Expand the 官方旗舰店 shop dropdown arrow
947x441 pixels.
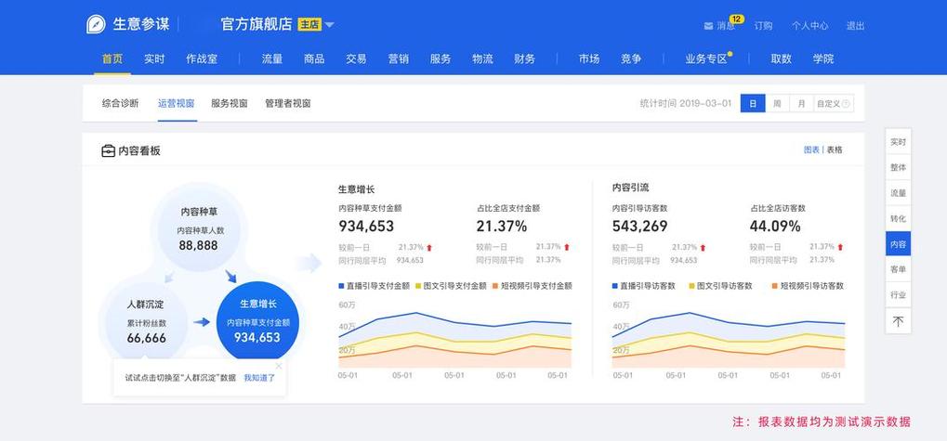[329, 25]
